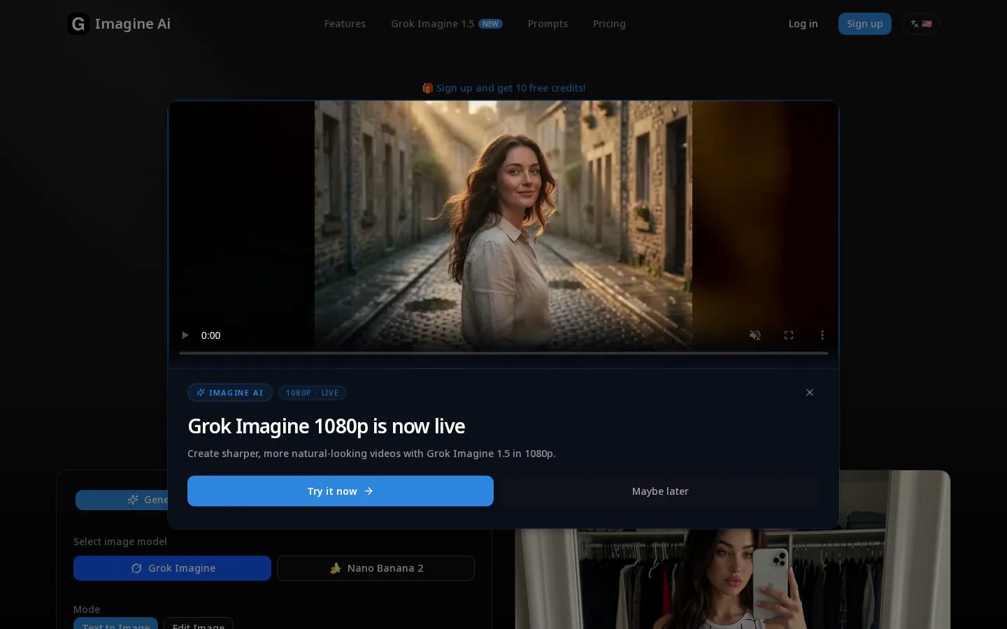
Task: Dismiss with the Maybe later button
Action: (660, 491)
